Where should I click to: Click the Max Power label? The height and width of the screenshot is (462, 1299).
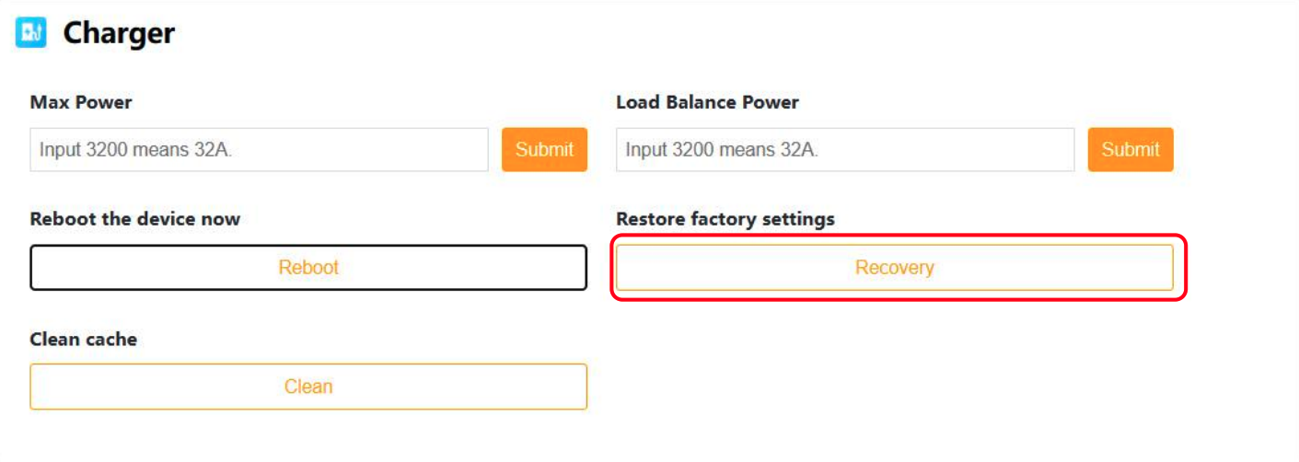pyautogui.click(x=81, y=102)
